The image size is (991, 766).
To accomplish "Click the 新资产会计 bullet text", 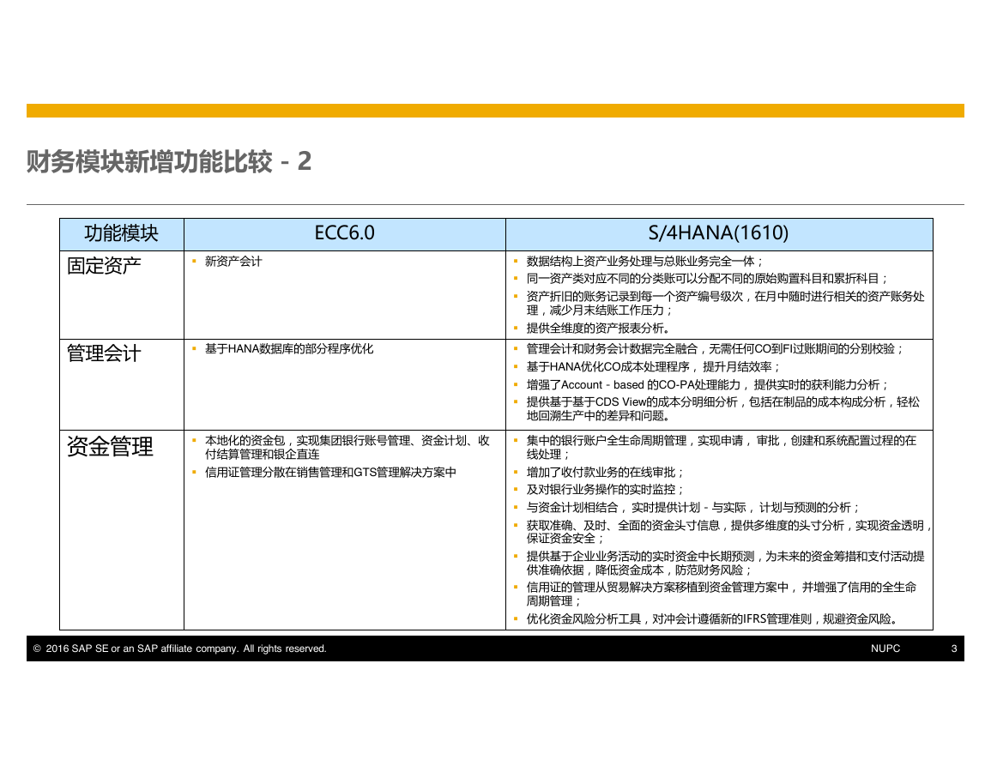I will [233, 261].
